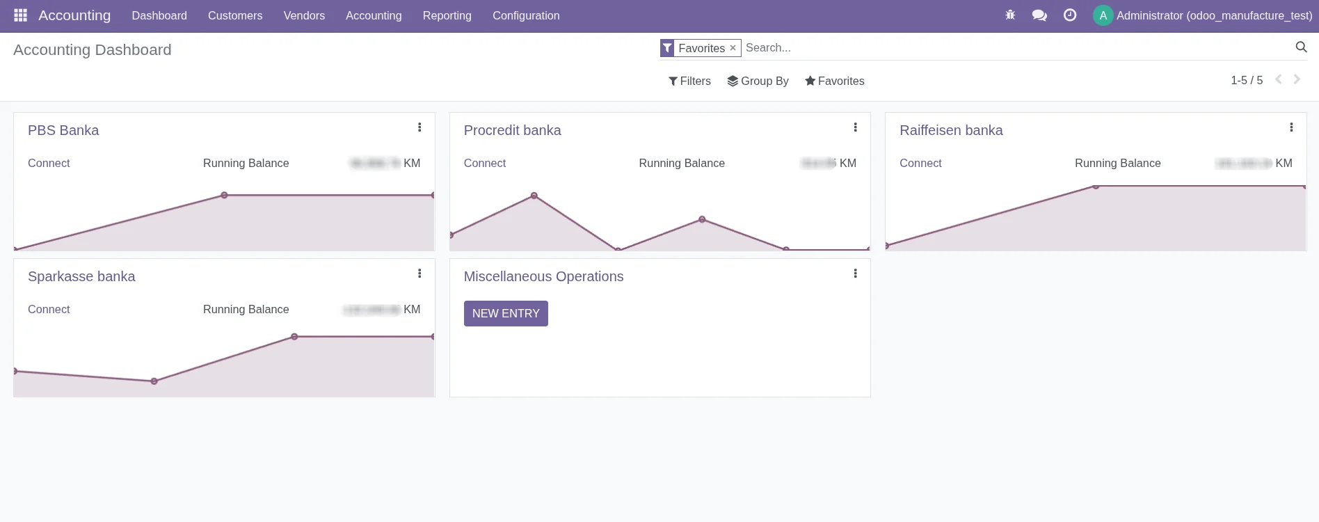Open the Customers menu
This screenshot has width=1319, height=522.
(x=235, y=15)
